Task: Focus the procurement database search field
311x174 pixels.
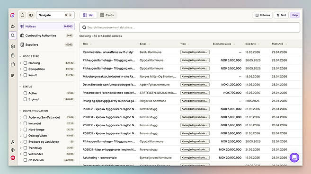Action: (x=190, y=27)
